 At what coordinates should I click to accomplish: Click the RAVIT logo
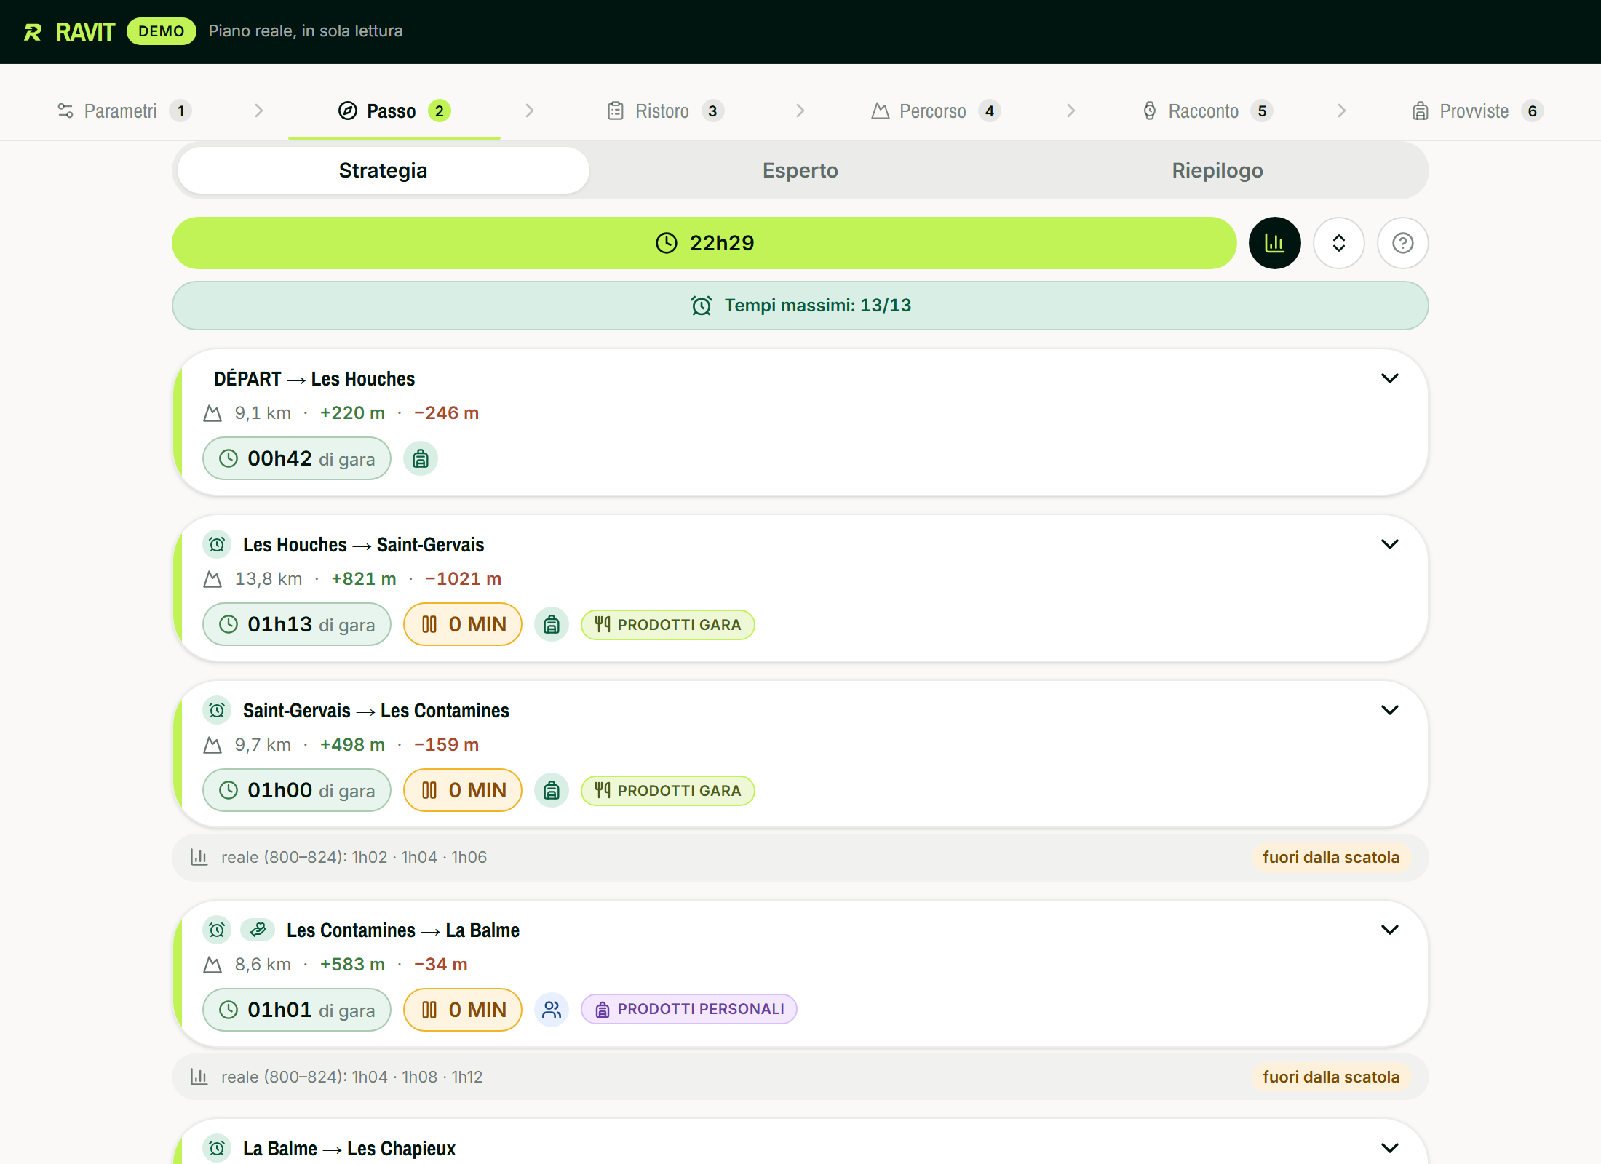click(x=70, y=32)
